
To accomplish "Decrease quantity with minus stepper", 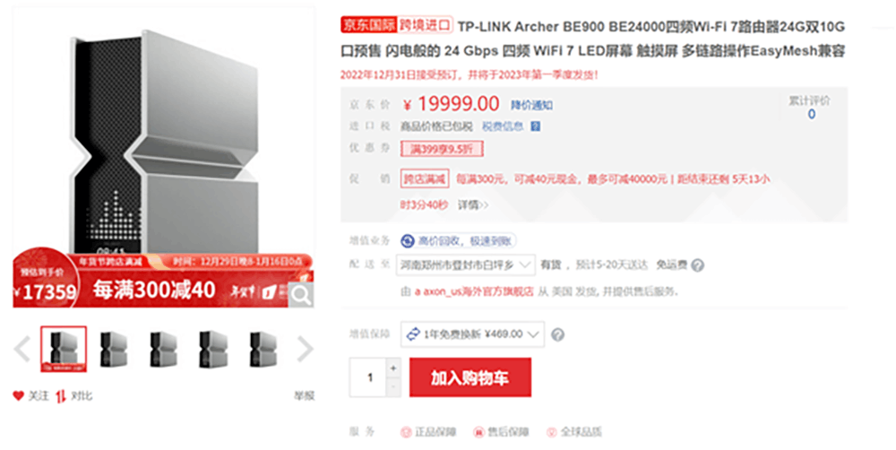I will [x=393, y=387].
